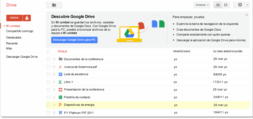Click the Google Drive laptop illustration
The height and width of the screenshot is (119, 253).
click(x=129, y=34)
